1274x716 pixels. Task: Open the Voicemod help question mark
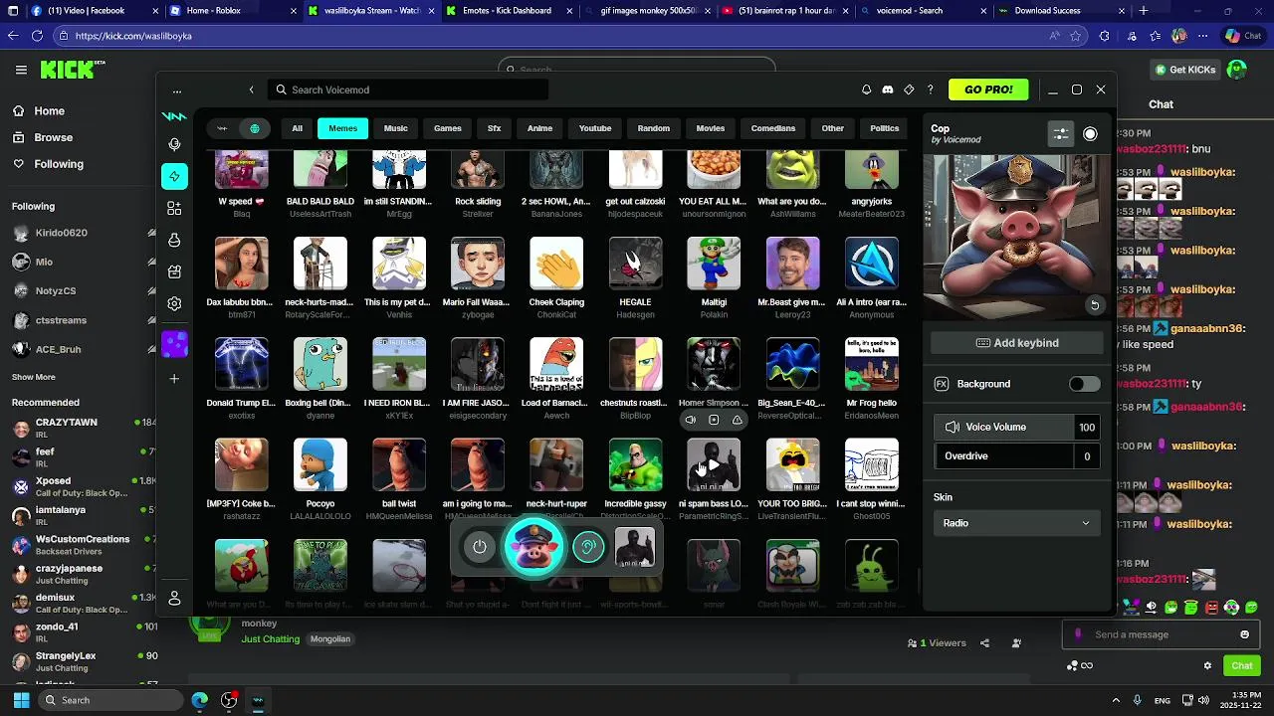click(930, 89)
